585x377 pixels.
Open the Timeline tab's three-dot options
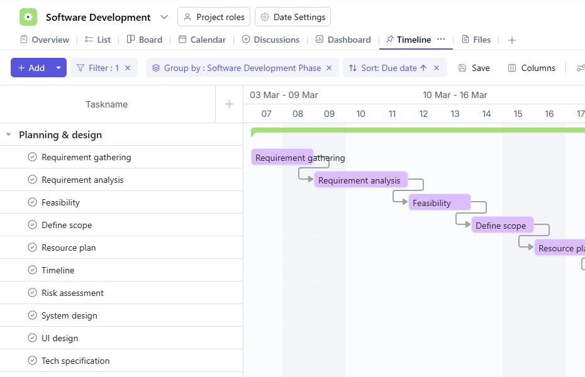click(441, 39)
